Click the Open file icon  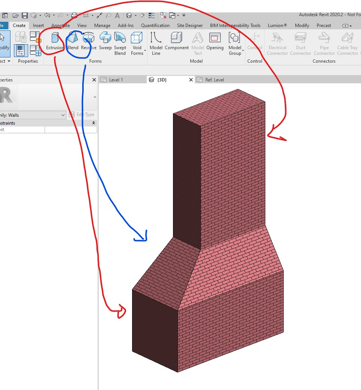click(x=16, y=15)
